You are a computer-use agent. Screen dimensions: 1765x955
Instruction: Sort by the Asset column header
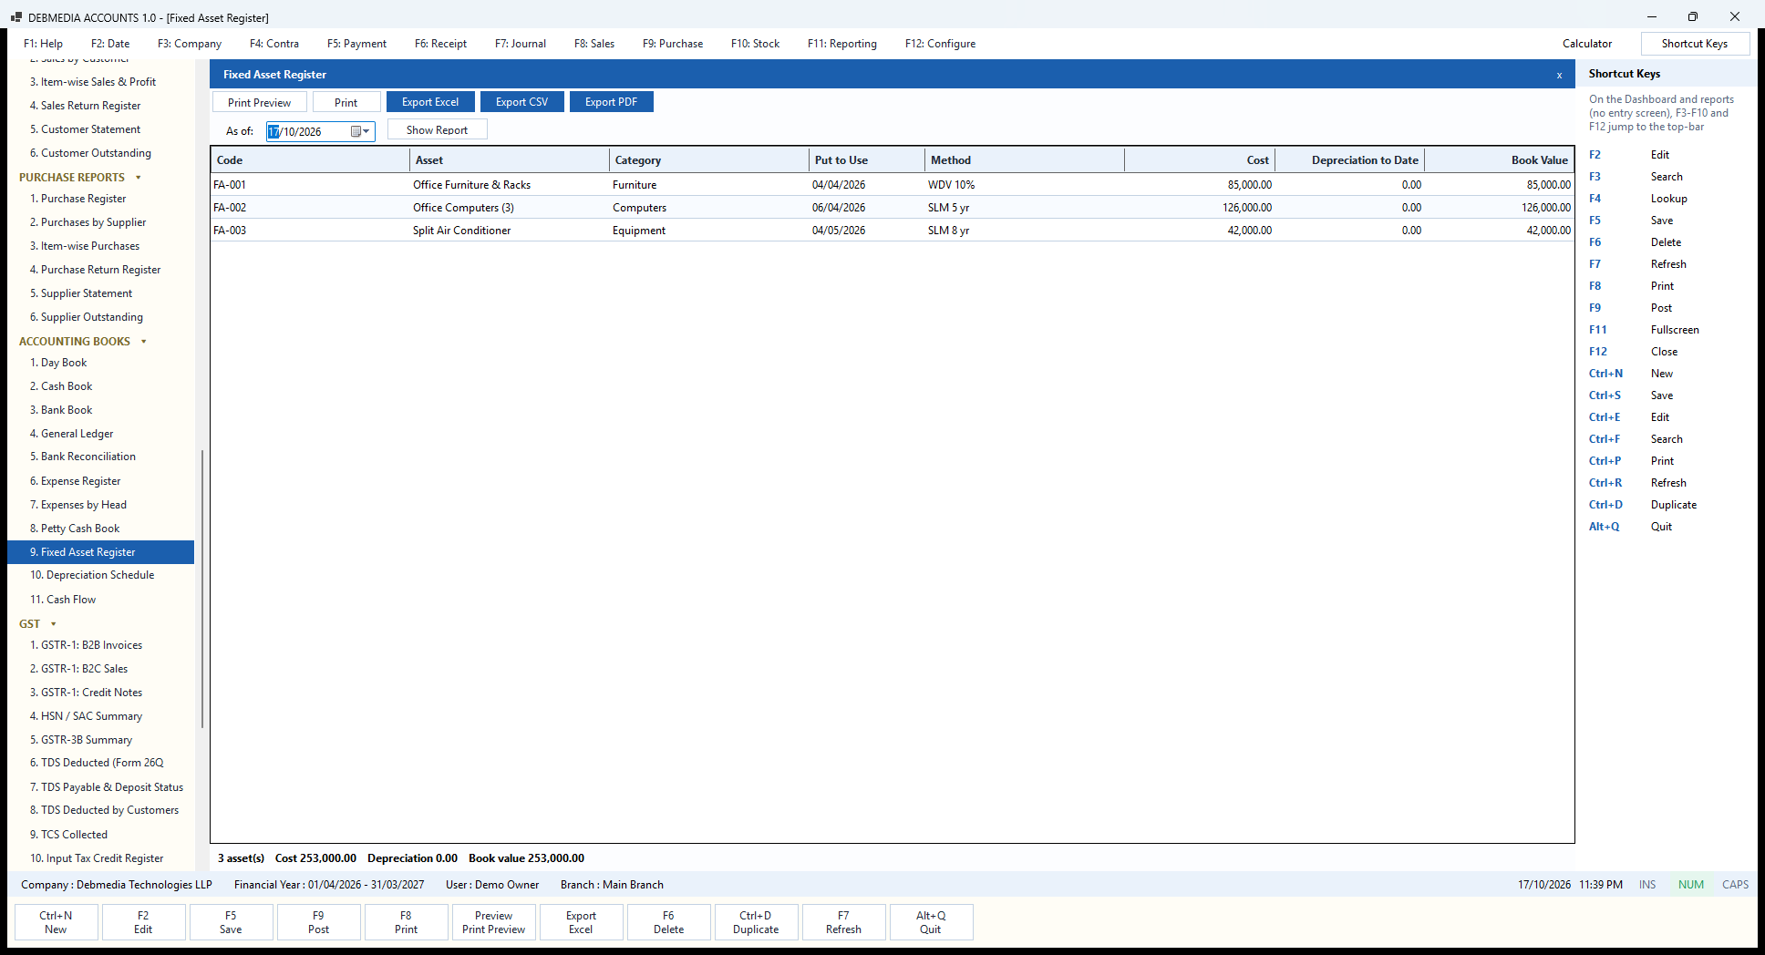point(510,160)
